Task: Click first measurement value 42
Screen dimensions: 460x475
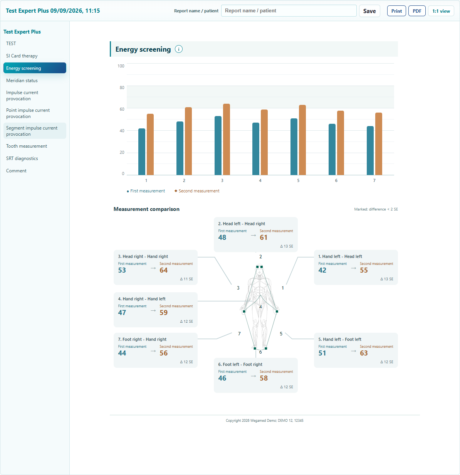Action: click(x=322, y=270)
